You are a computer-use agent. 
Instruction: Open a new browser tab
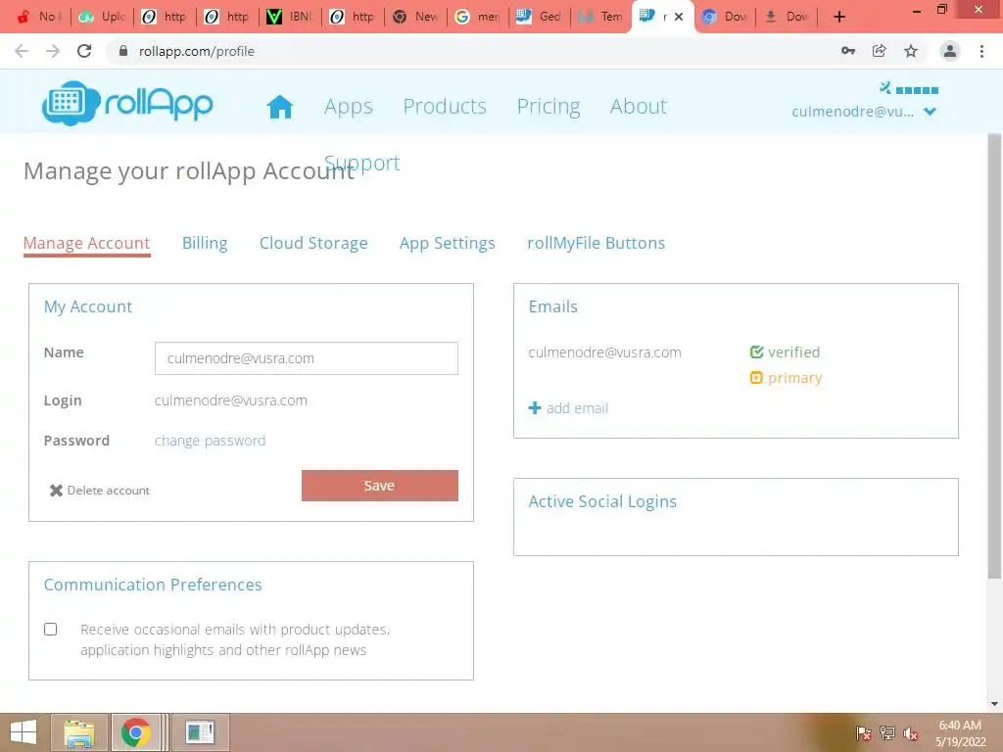tap(839, 17)
